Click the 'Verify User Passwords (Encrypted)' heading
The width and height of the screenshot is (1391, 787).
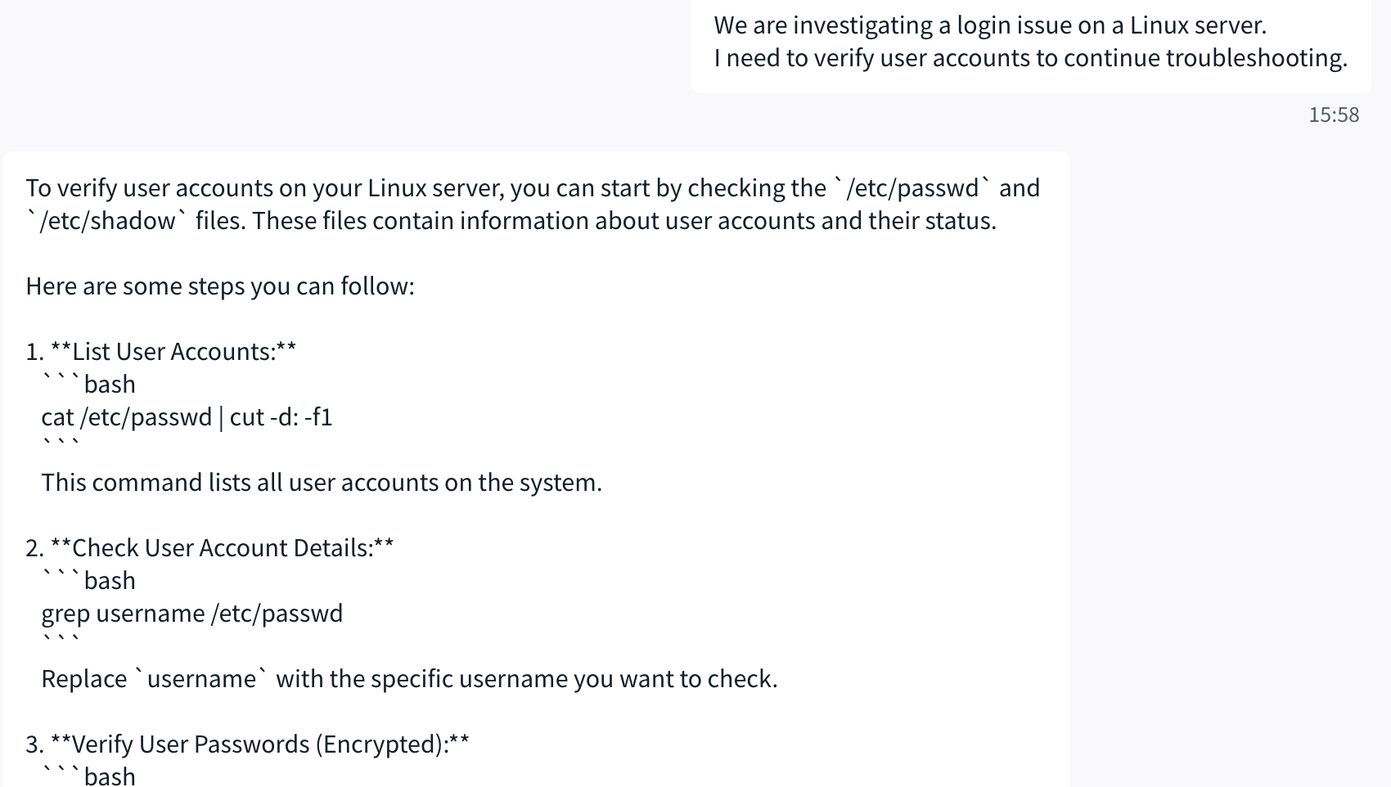coord(259,744)
